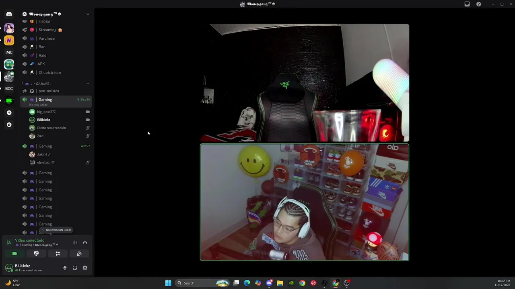Open Discord help icon
This screenshot has height=289, width=515.
479,4
